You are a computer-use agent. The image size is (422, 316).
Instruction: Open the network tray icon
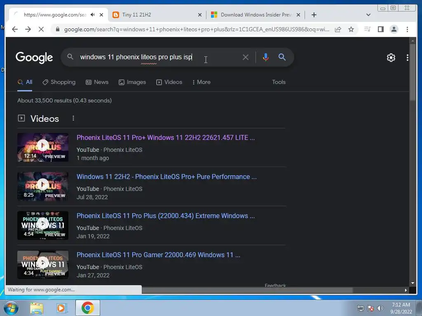tap(360, 308)
